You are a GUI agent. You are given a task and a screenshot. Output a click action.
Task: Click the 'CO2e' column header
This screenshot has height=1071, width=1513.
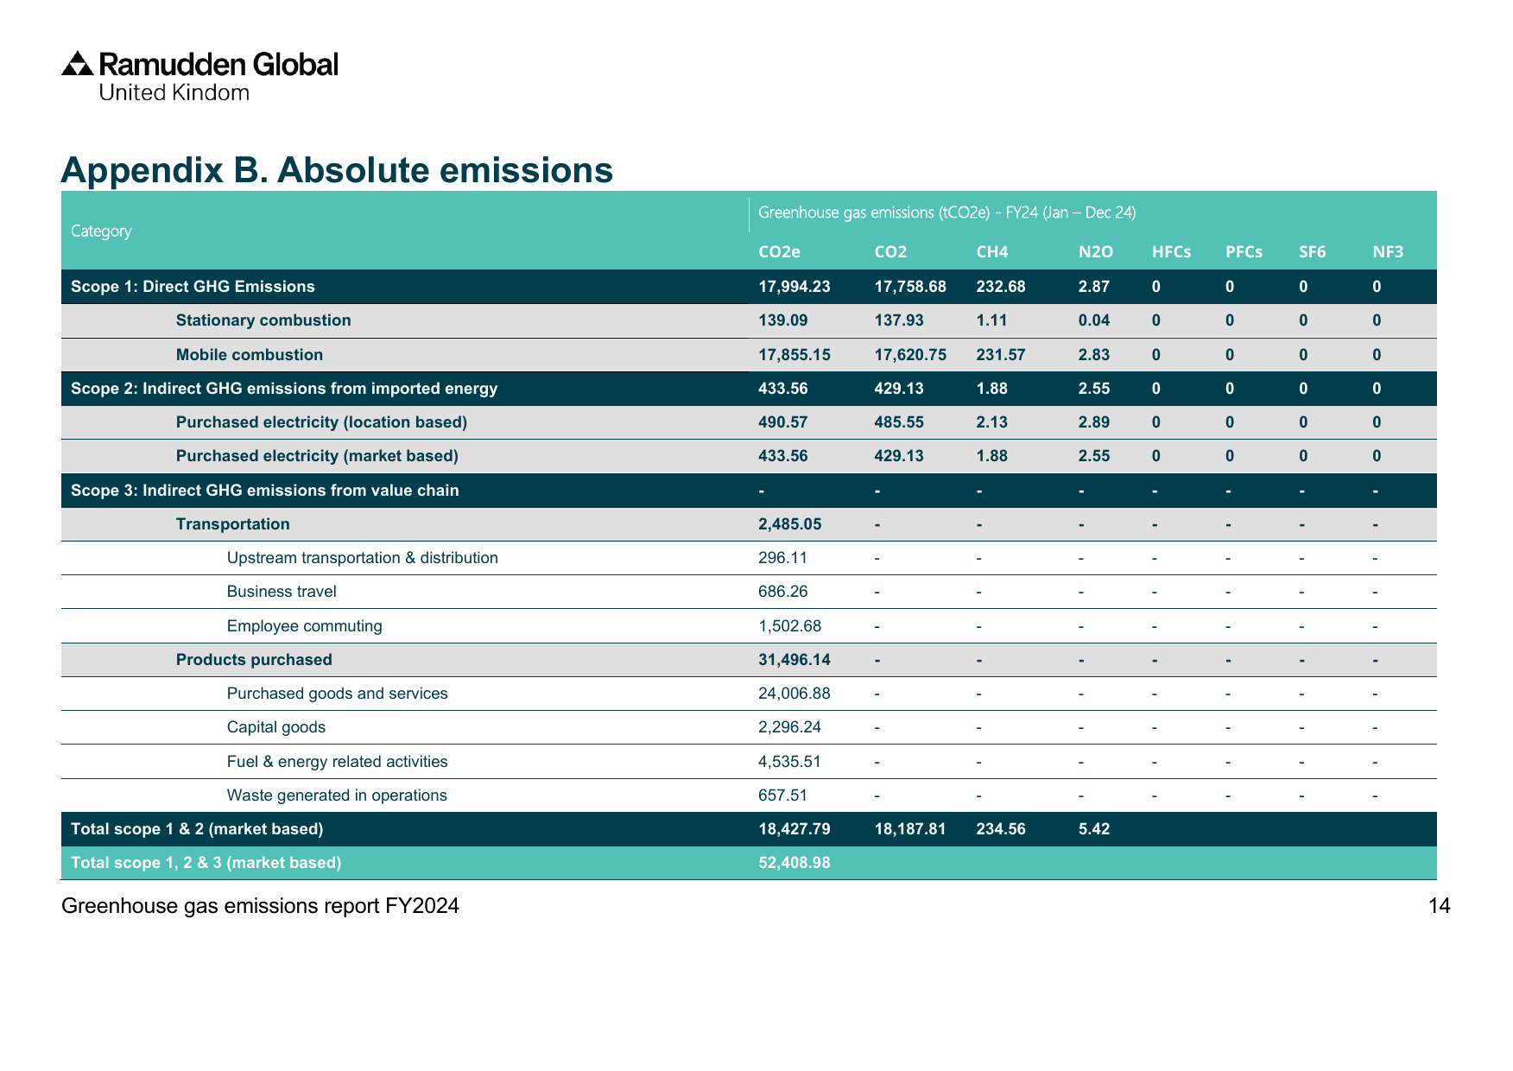click(779, 252)
